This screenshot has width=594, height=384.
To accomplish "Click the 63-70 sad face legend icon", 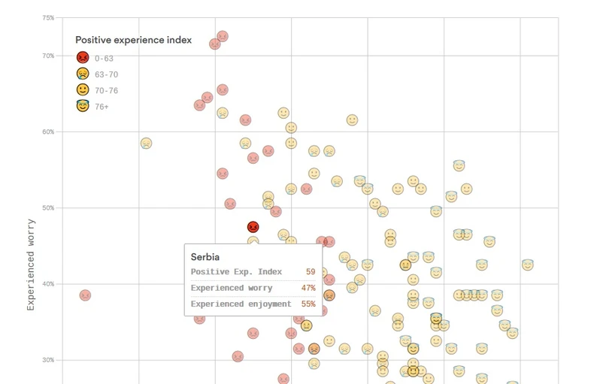I will tap(83, 74).
